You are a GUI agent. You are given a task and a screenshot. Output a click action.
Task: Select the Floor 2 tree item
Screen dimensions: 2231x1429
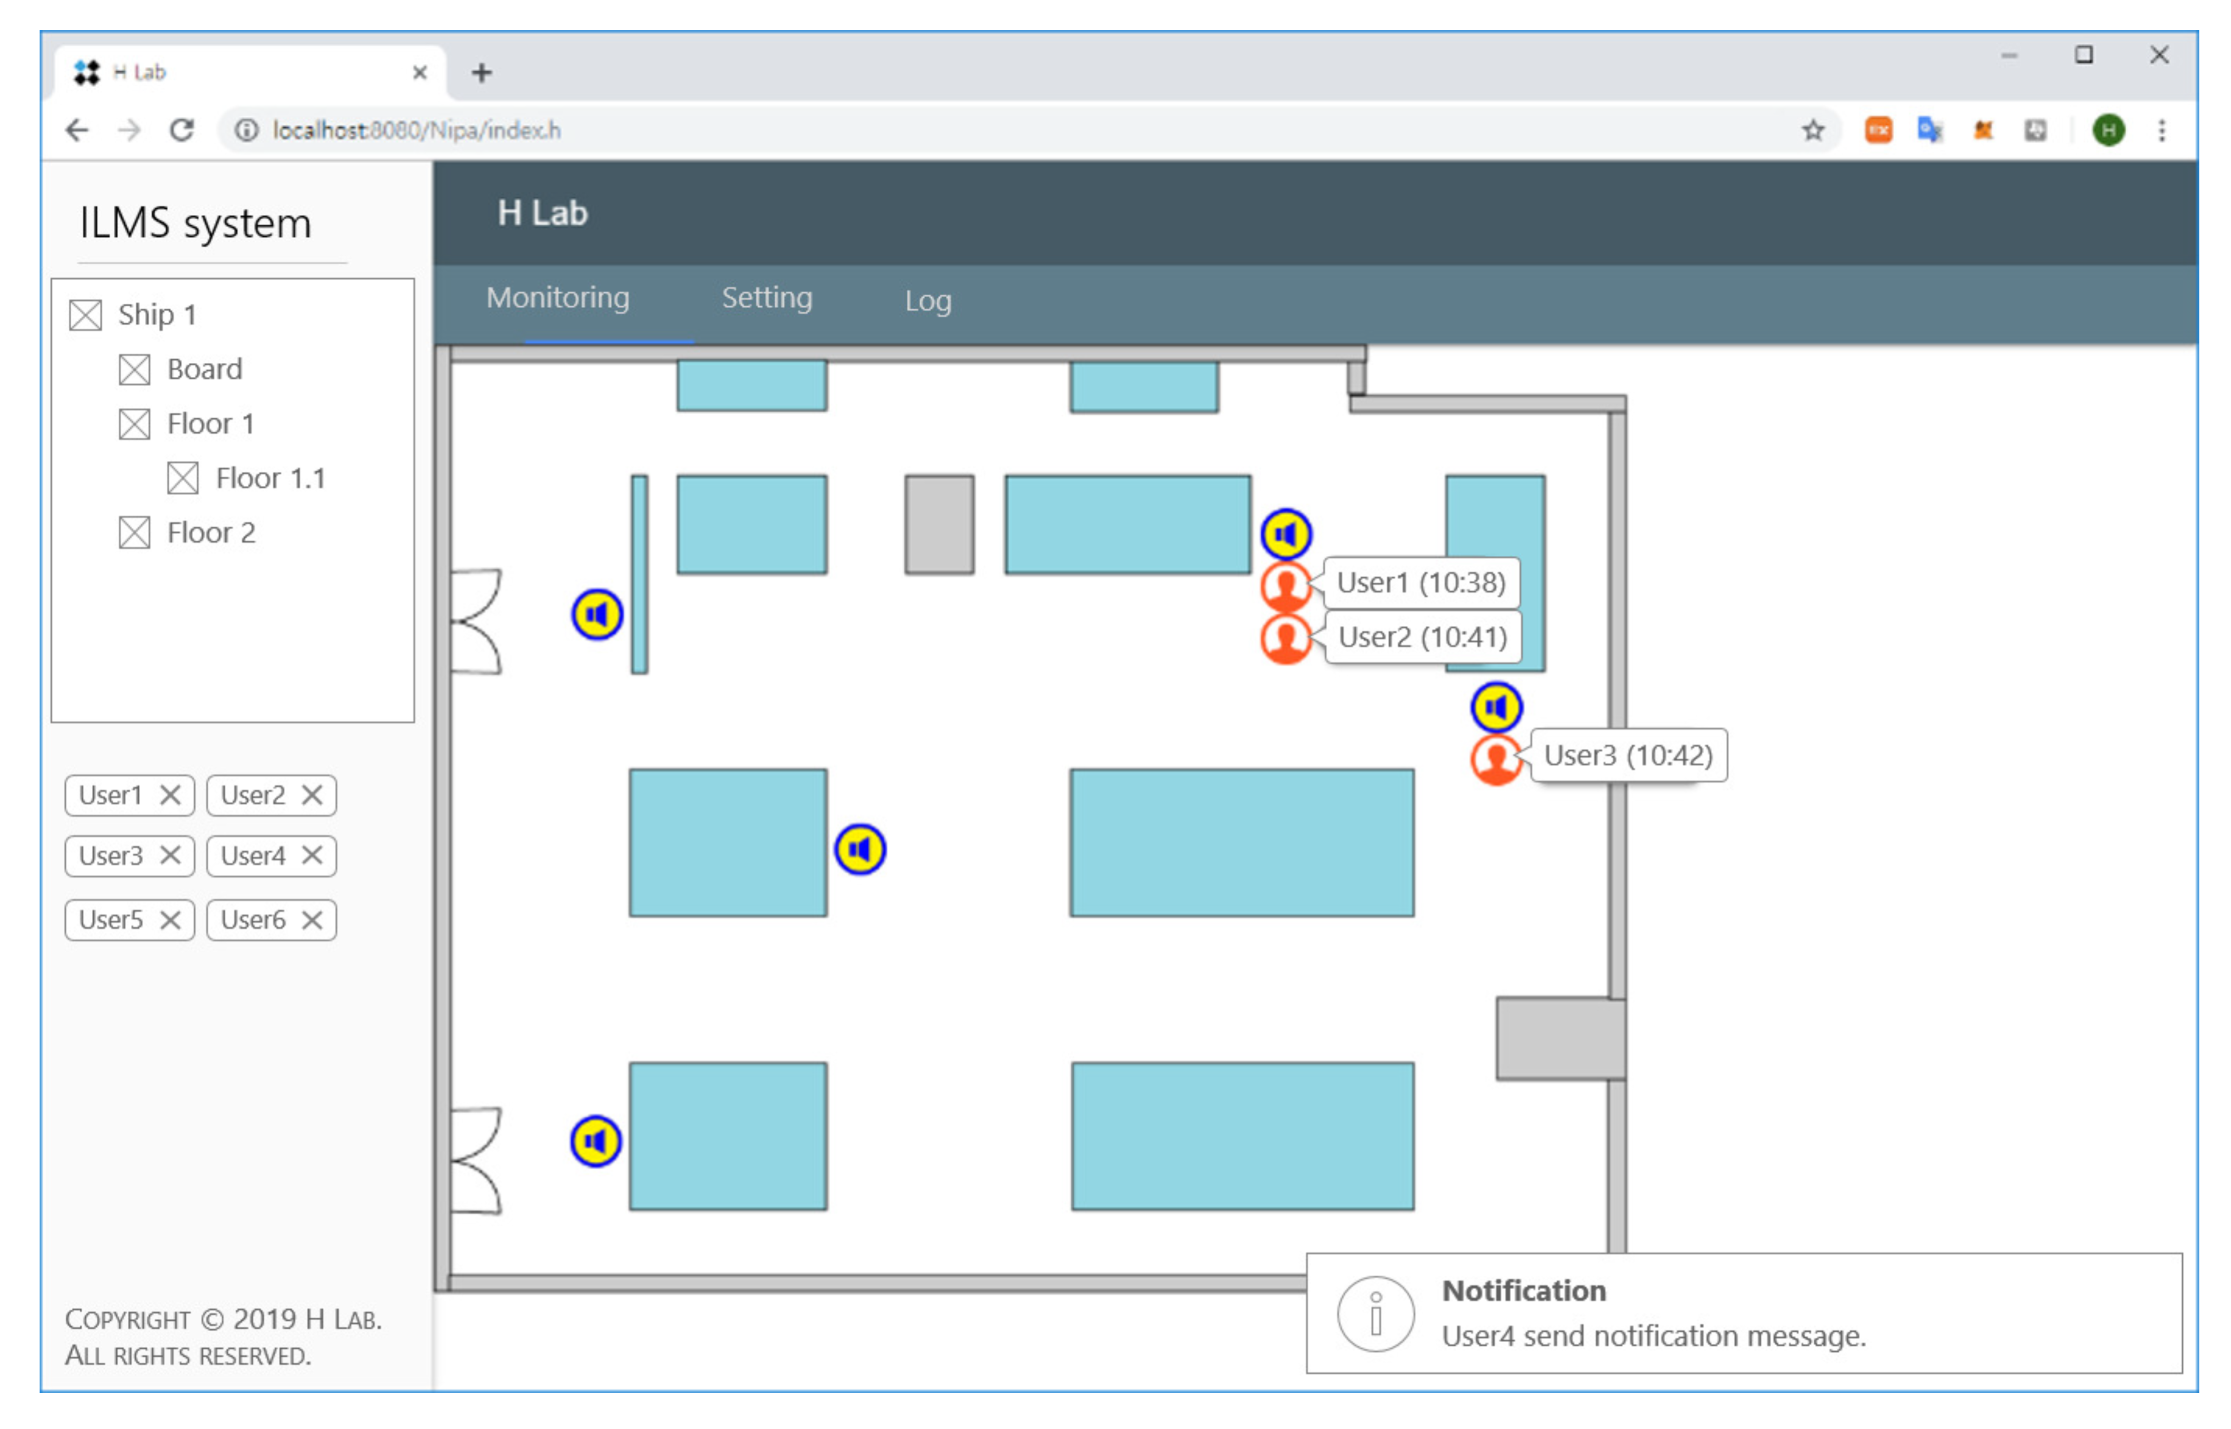click(x=211, y=532)
